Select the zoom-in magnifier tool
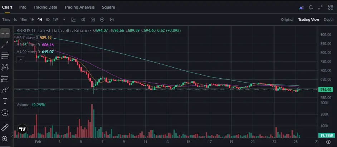The width and height of the screenshot is (337, 147). (x=5, y=139)
